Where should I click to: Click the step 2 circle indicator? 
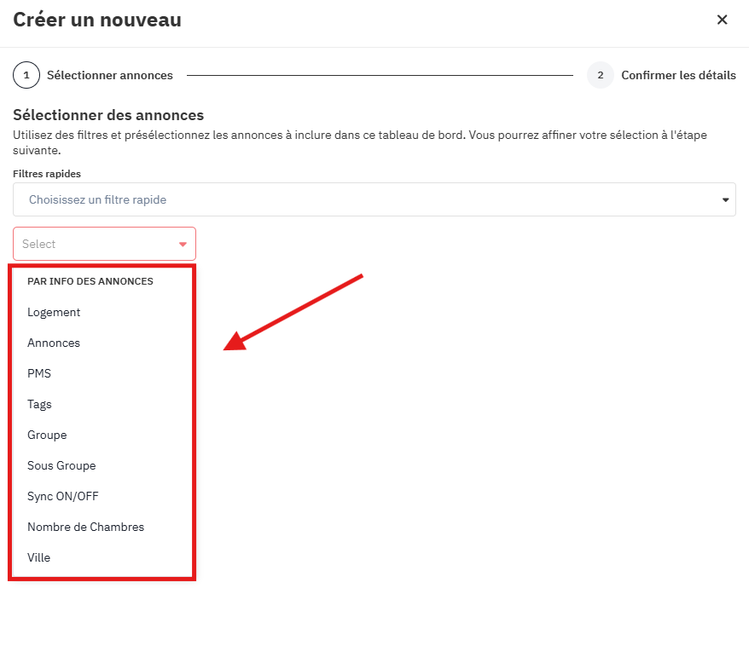(x=600, y=75)
